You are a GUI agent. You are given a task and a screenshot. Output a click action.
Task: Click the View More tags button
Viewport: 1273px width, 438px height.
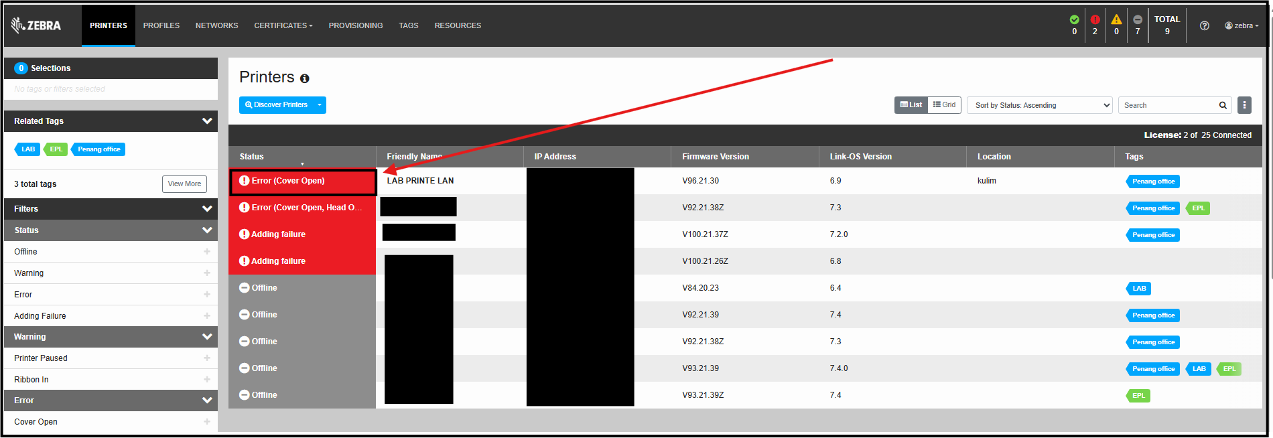tap(184, 184)
